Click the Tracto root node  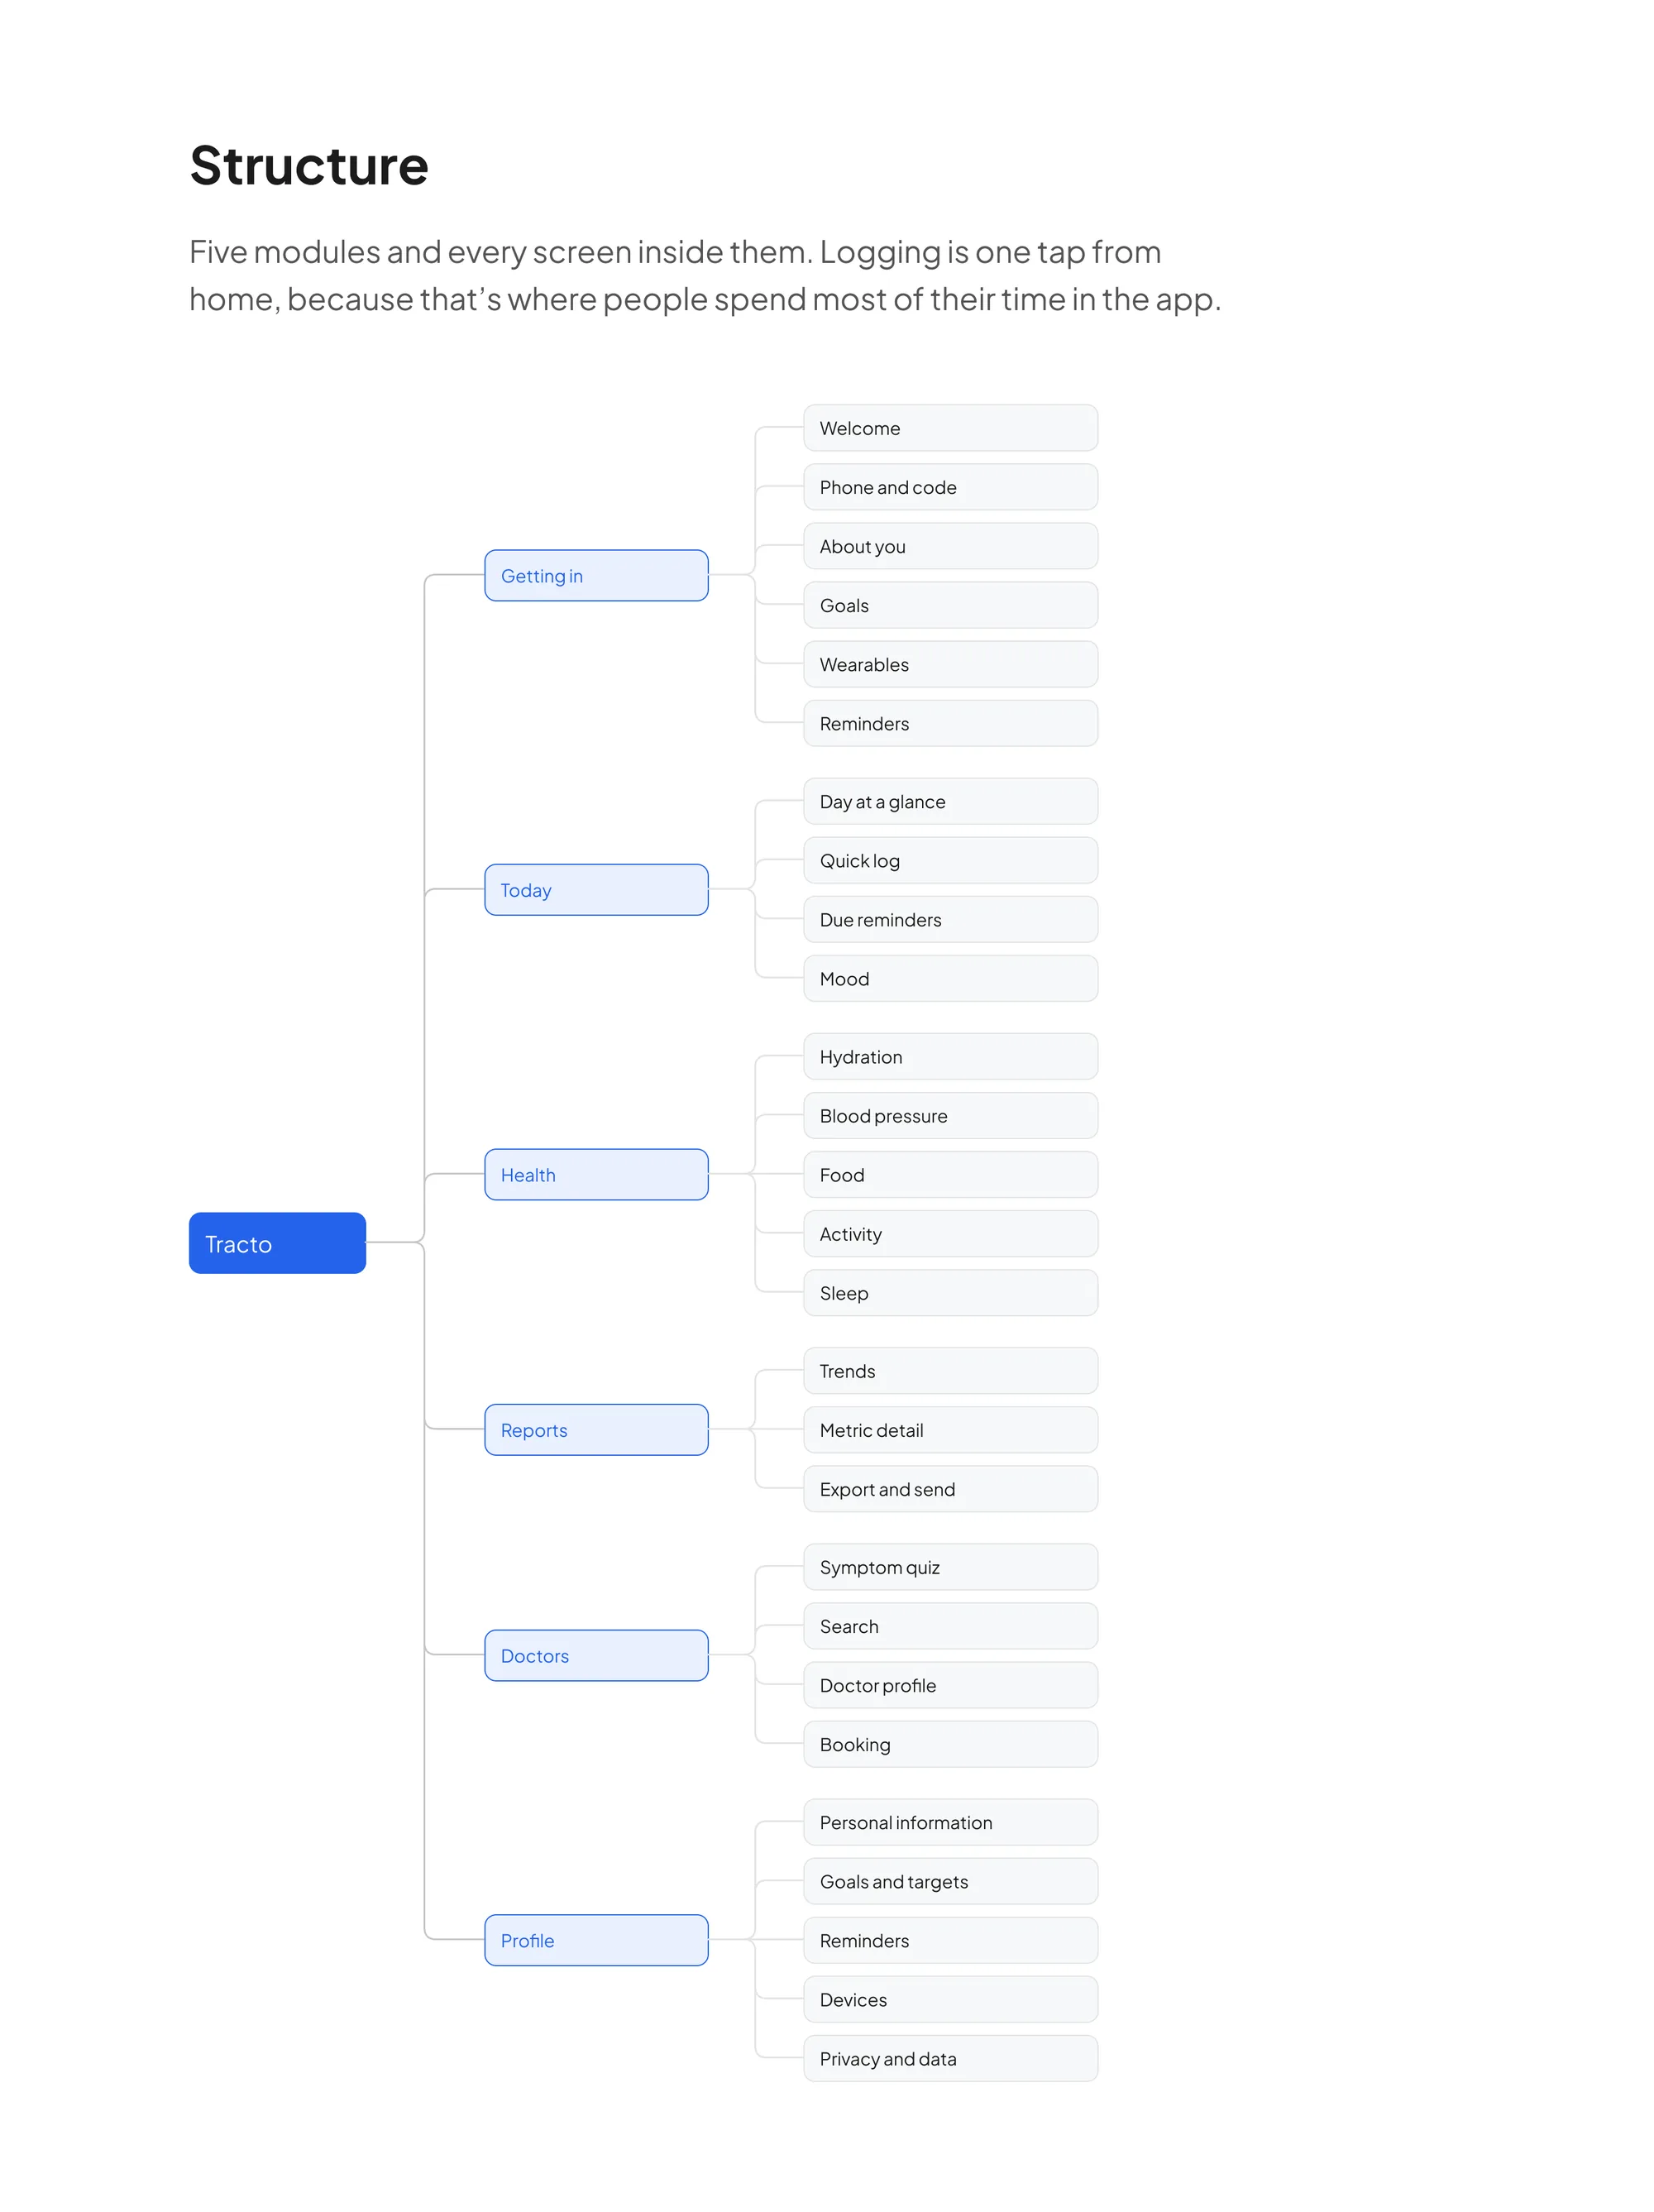[277, 1243]
